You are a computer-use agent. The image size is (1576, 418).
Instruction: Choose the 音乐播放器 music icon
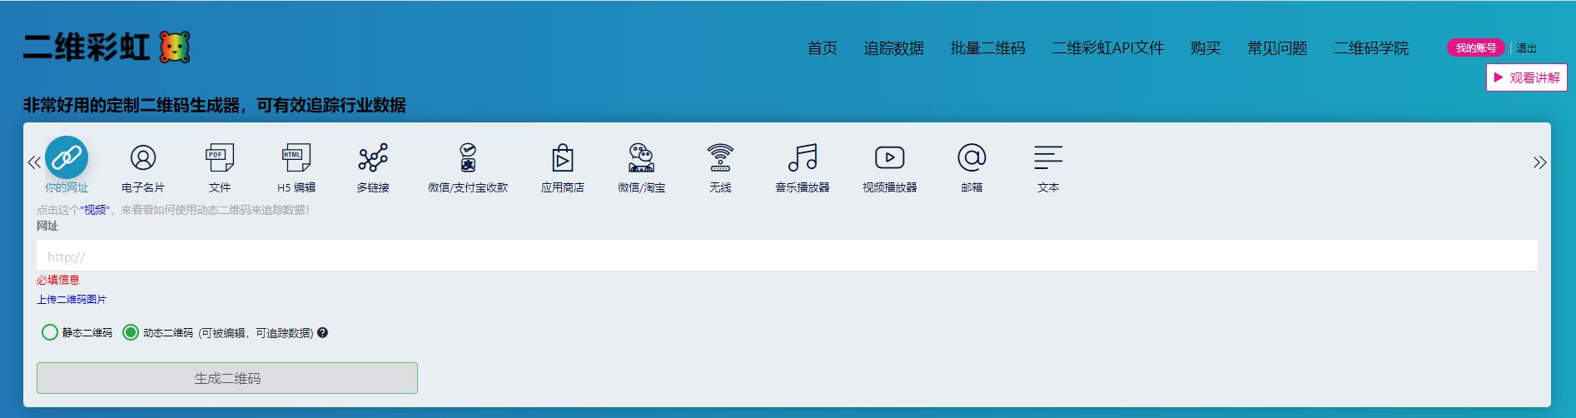coord(803,157)
